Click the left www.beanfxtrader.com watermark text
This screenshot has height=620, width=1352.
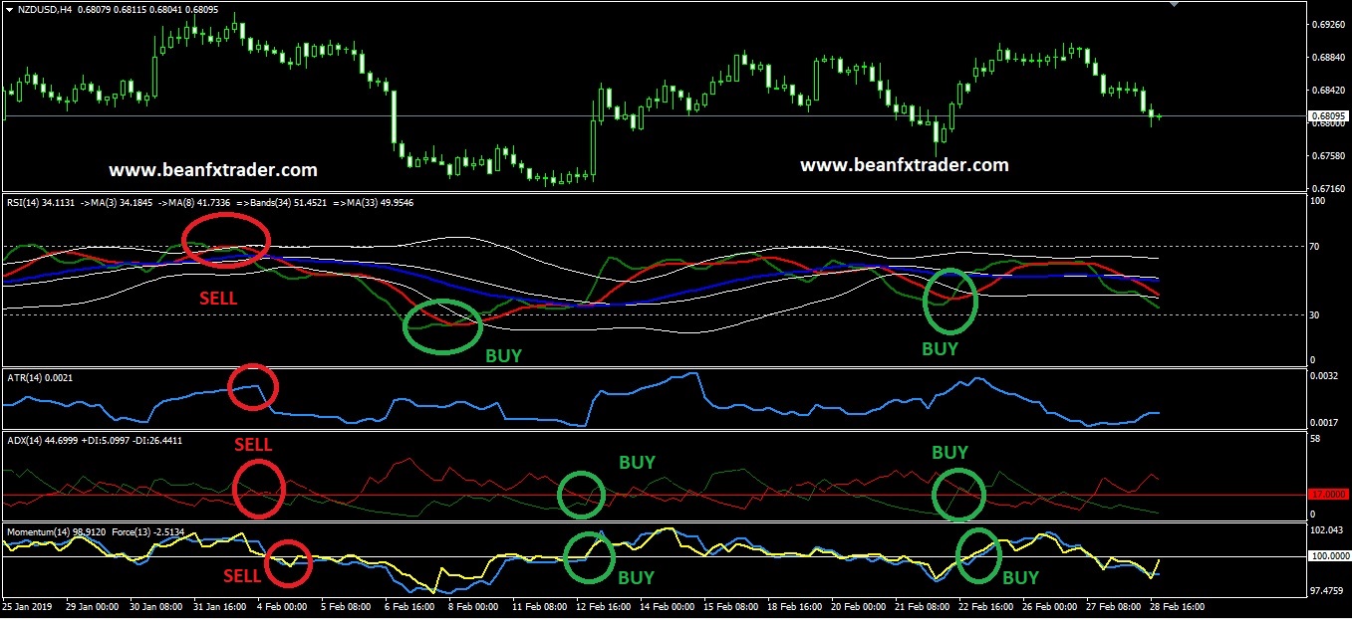tap(213, 170)
